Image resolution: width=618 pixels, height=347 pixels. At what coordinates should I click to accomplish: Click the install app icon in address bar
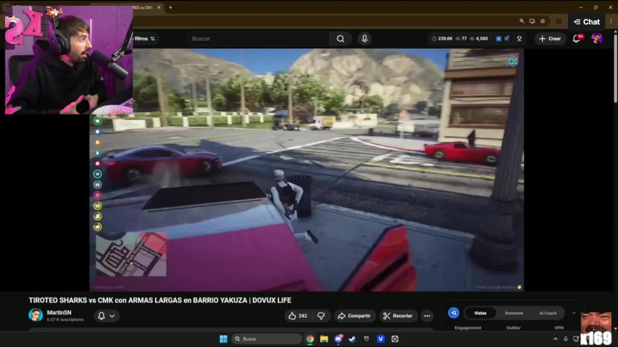coord(532,21)
